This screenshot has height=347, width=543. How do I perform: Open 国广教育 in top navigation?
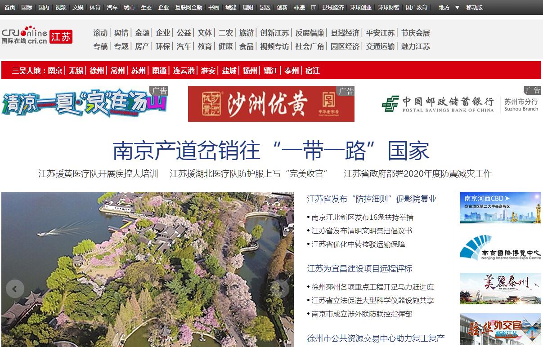417,8
